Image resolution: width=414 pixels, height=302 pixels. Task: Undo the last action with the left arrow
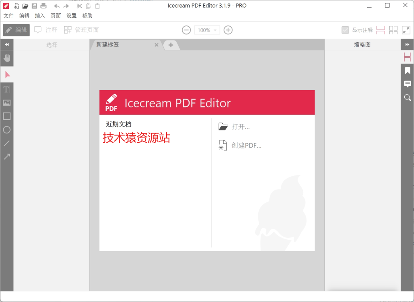tap(57, 6)
